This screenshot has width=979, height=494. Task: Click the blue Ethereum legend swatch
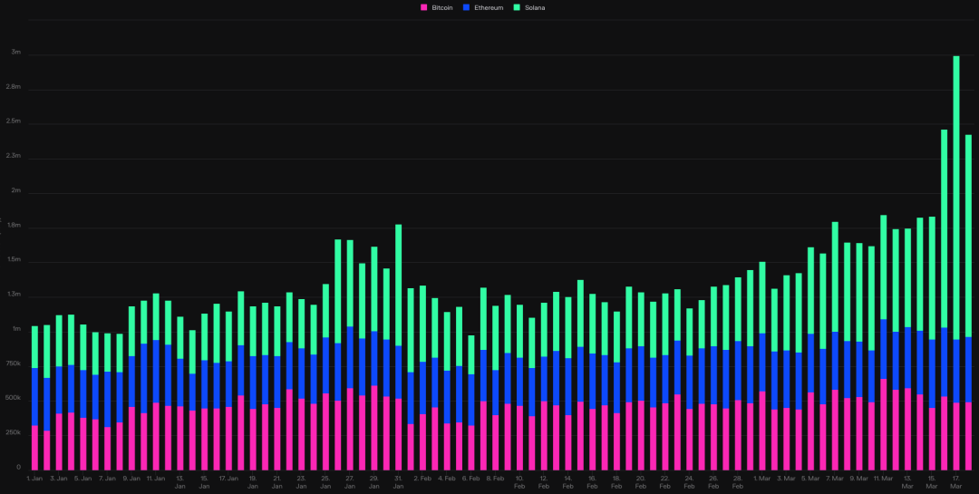pyautogui.click(x=465, y=7)
